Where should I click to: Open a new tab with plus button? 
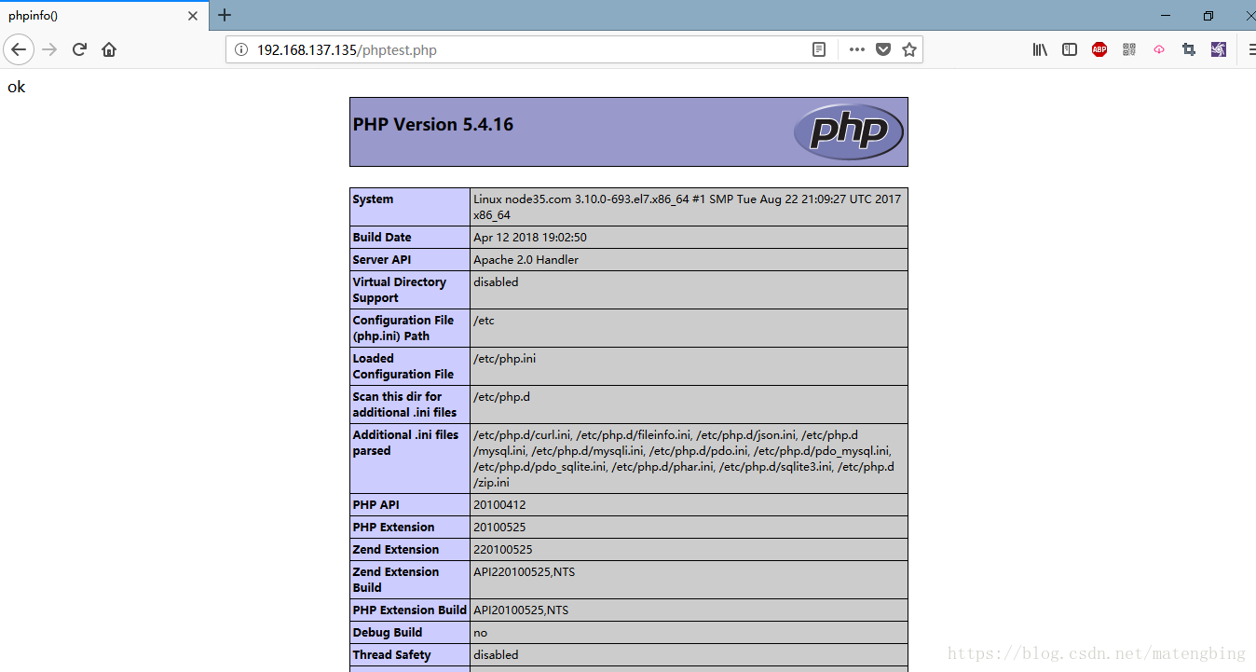click(x=225, y=15)
